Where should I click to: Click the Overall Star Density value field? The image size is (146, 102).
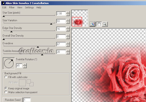[x=61, y=37]
